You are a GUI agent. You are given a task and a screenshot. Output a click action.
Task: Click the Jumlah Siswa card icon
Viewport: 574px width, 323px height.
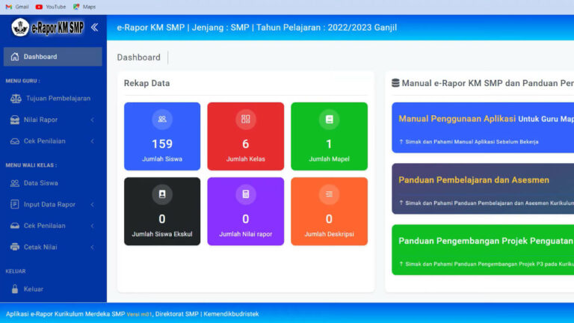162,118
